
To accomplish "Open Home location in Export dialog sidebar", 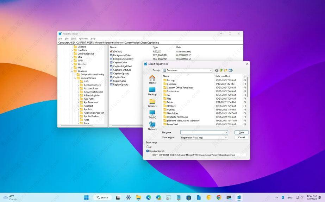I will [152, 80].
